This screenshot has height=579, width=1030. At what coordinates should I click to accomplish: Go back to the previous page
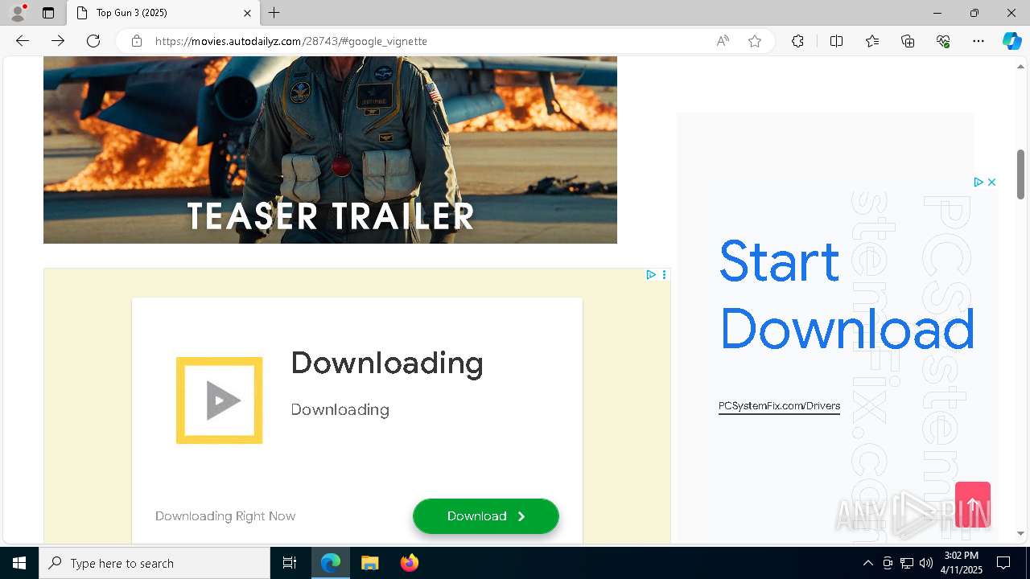(x=23, y=41)
